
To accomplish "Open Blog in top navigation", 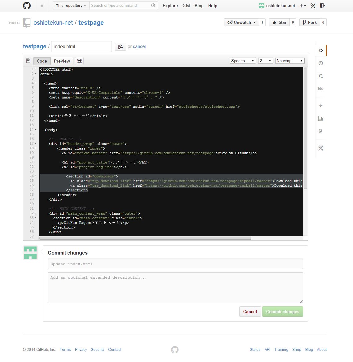I will [x=199, y=6].
